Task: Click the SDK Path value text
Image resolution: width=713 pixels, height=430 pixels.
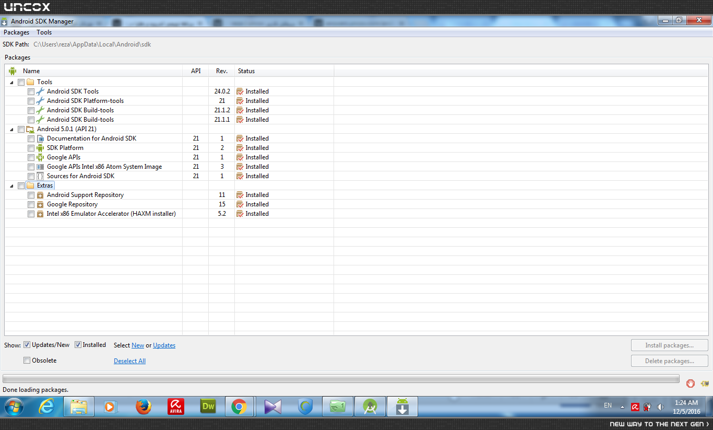Action: (x=92, y=44)
